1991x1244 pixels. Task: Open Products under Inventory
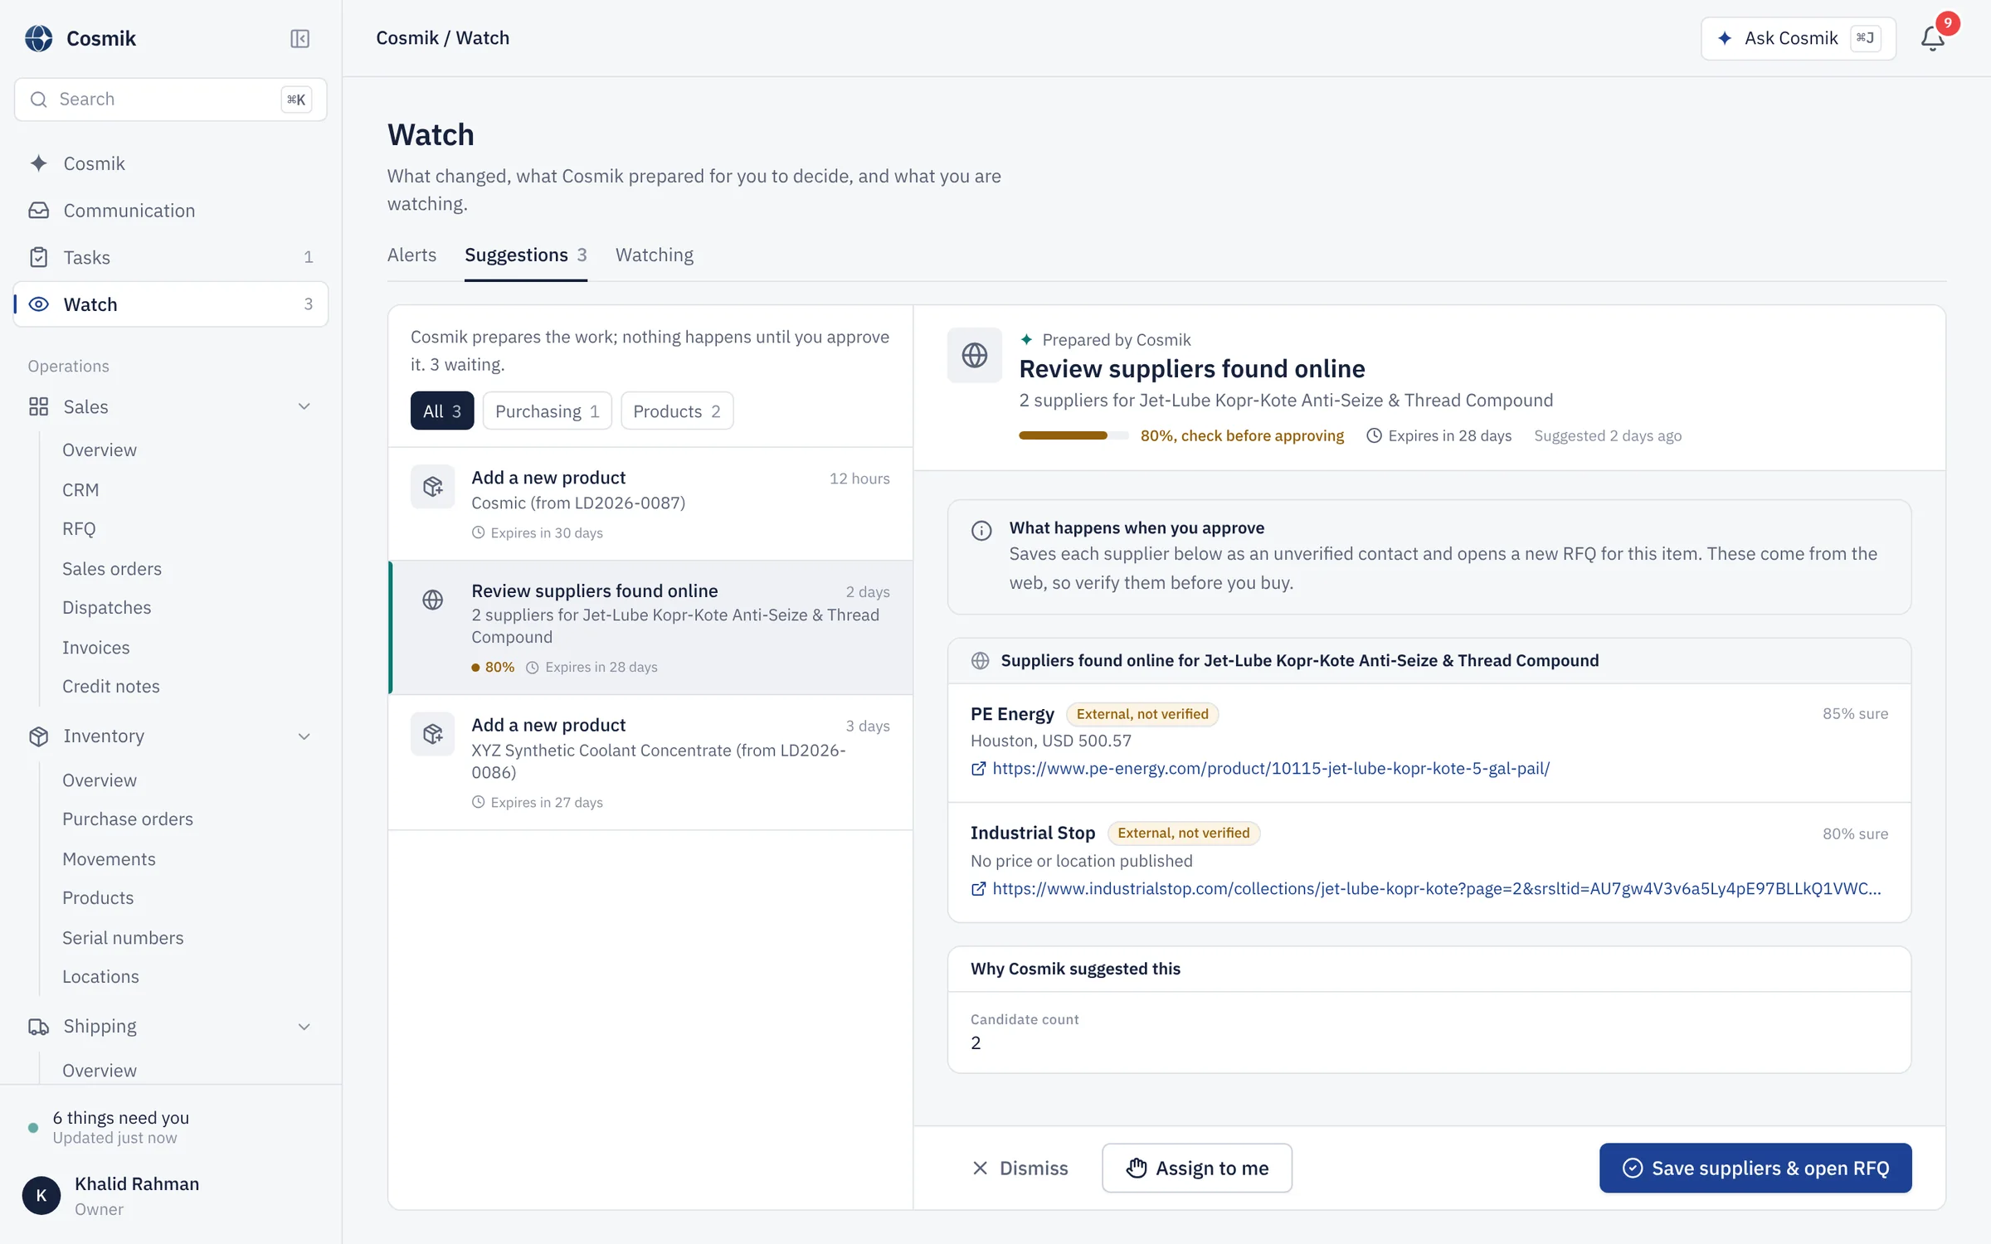point(98,898)
